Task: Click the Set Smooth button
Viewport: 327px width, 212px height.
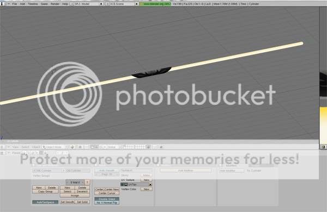Action: 68,202
